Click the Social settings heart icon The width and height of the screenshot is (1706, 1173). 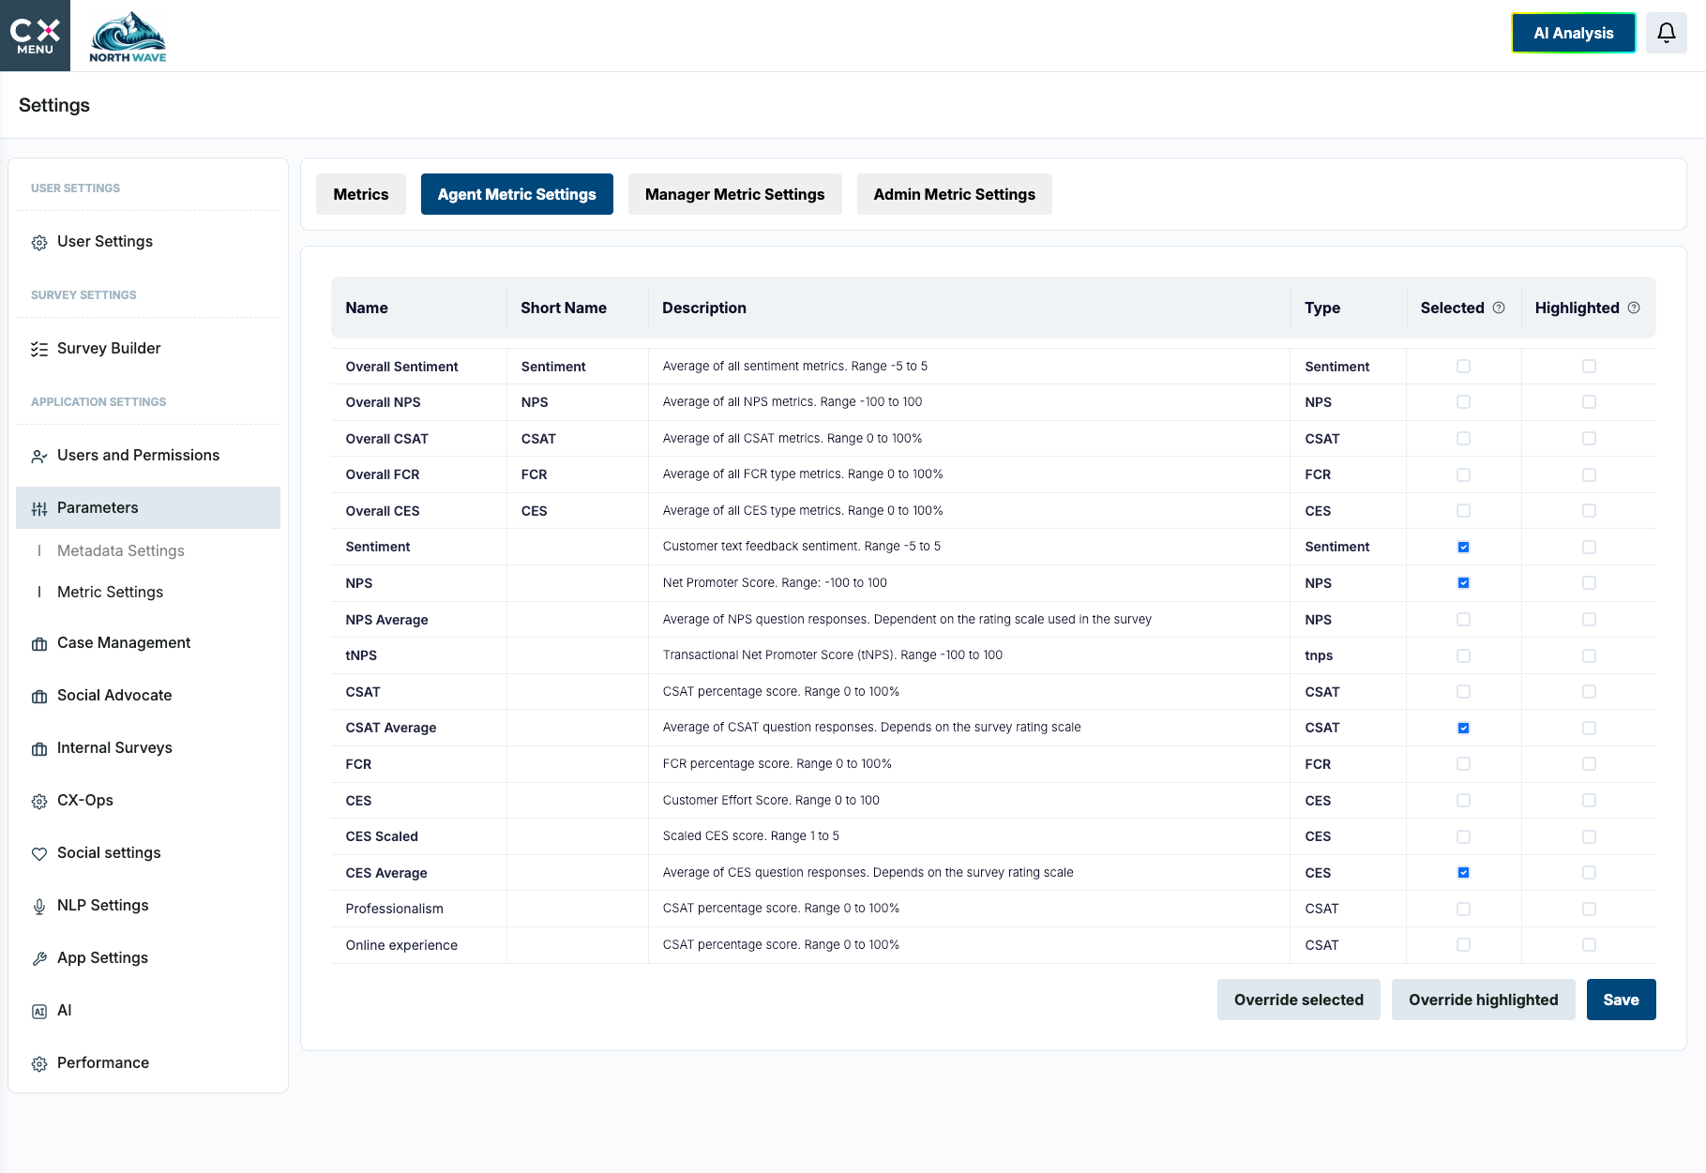[39, 854]
